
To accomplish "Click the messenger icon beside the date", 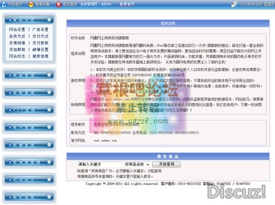I will [234, 4].
